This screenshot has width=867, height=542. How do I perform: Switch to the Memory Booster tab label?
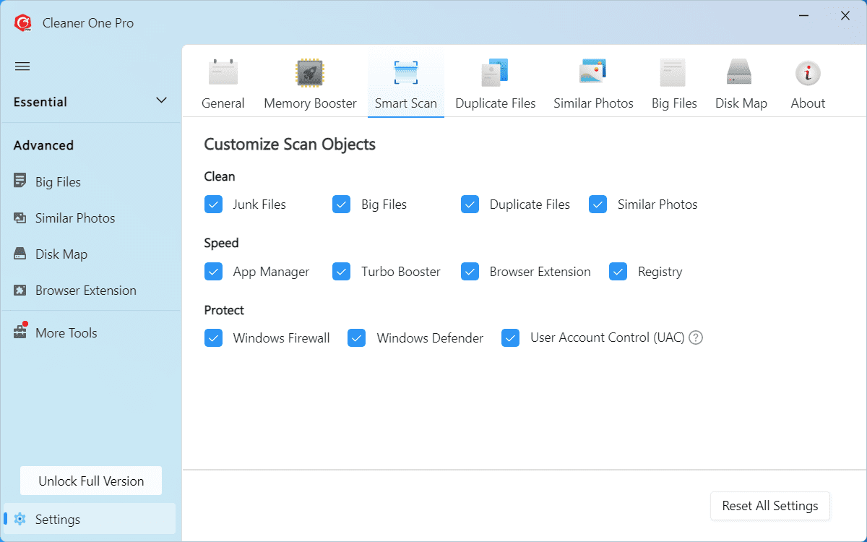[x=310, y=103]
